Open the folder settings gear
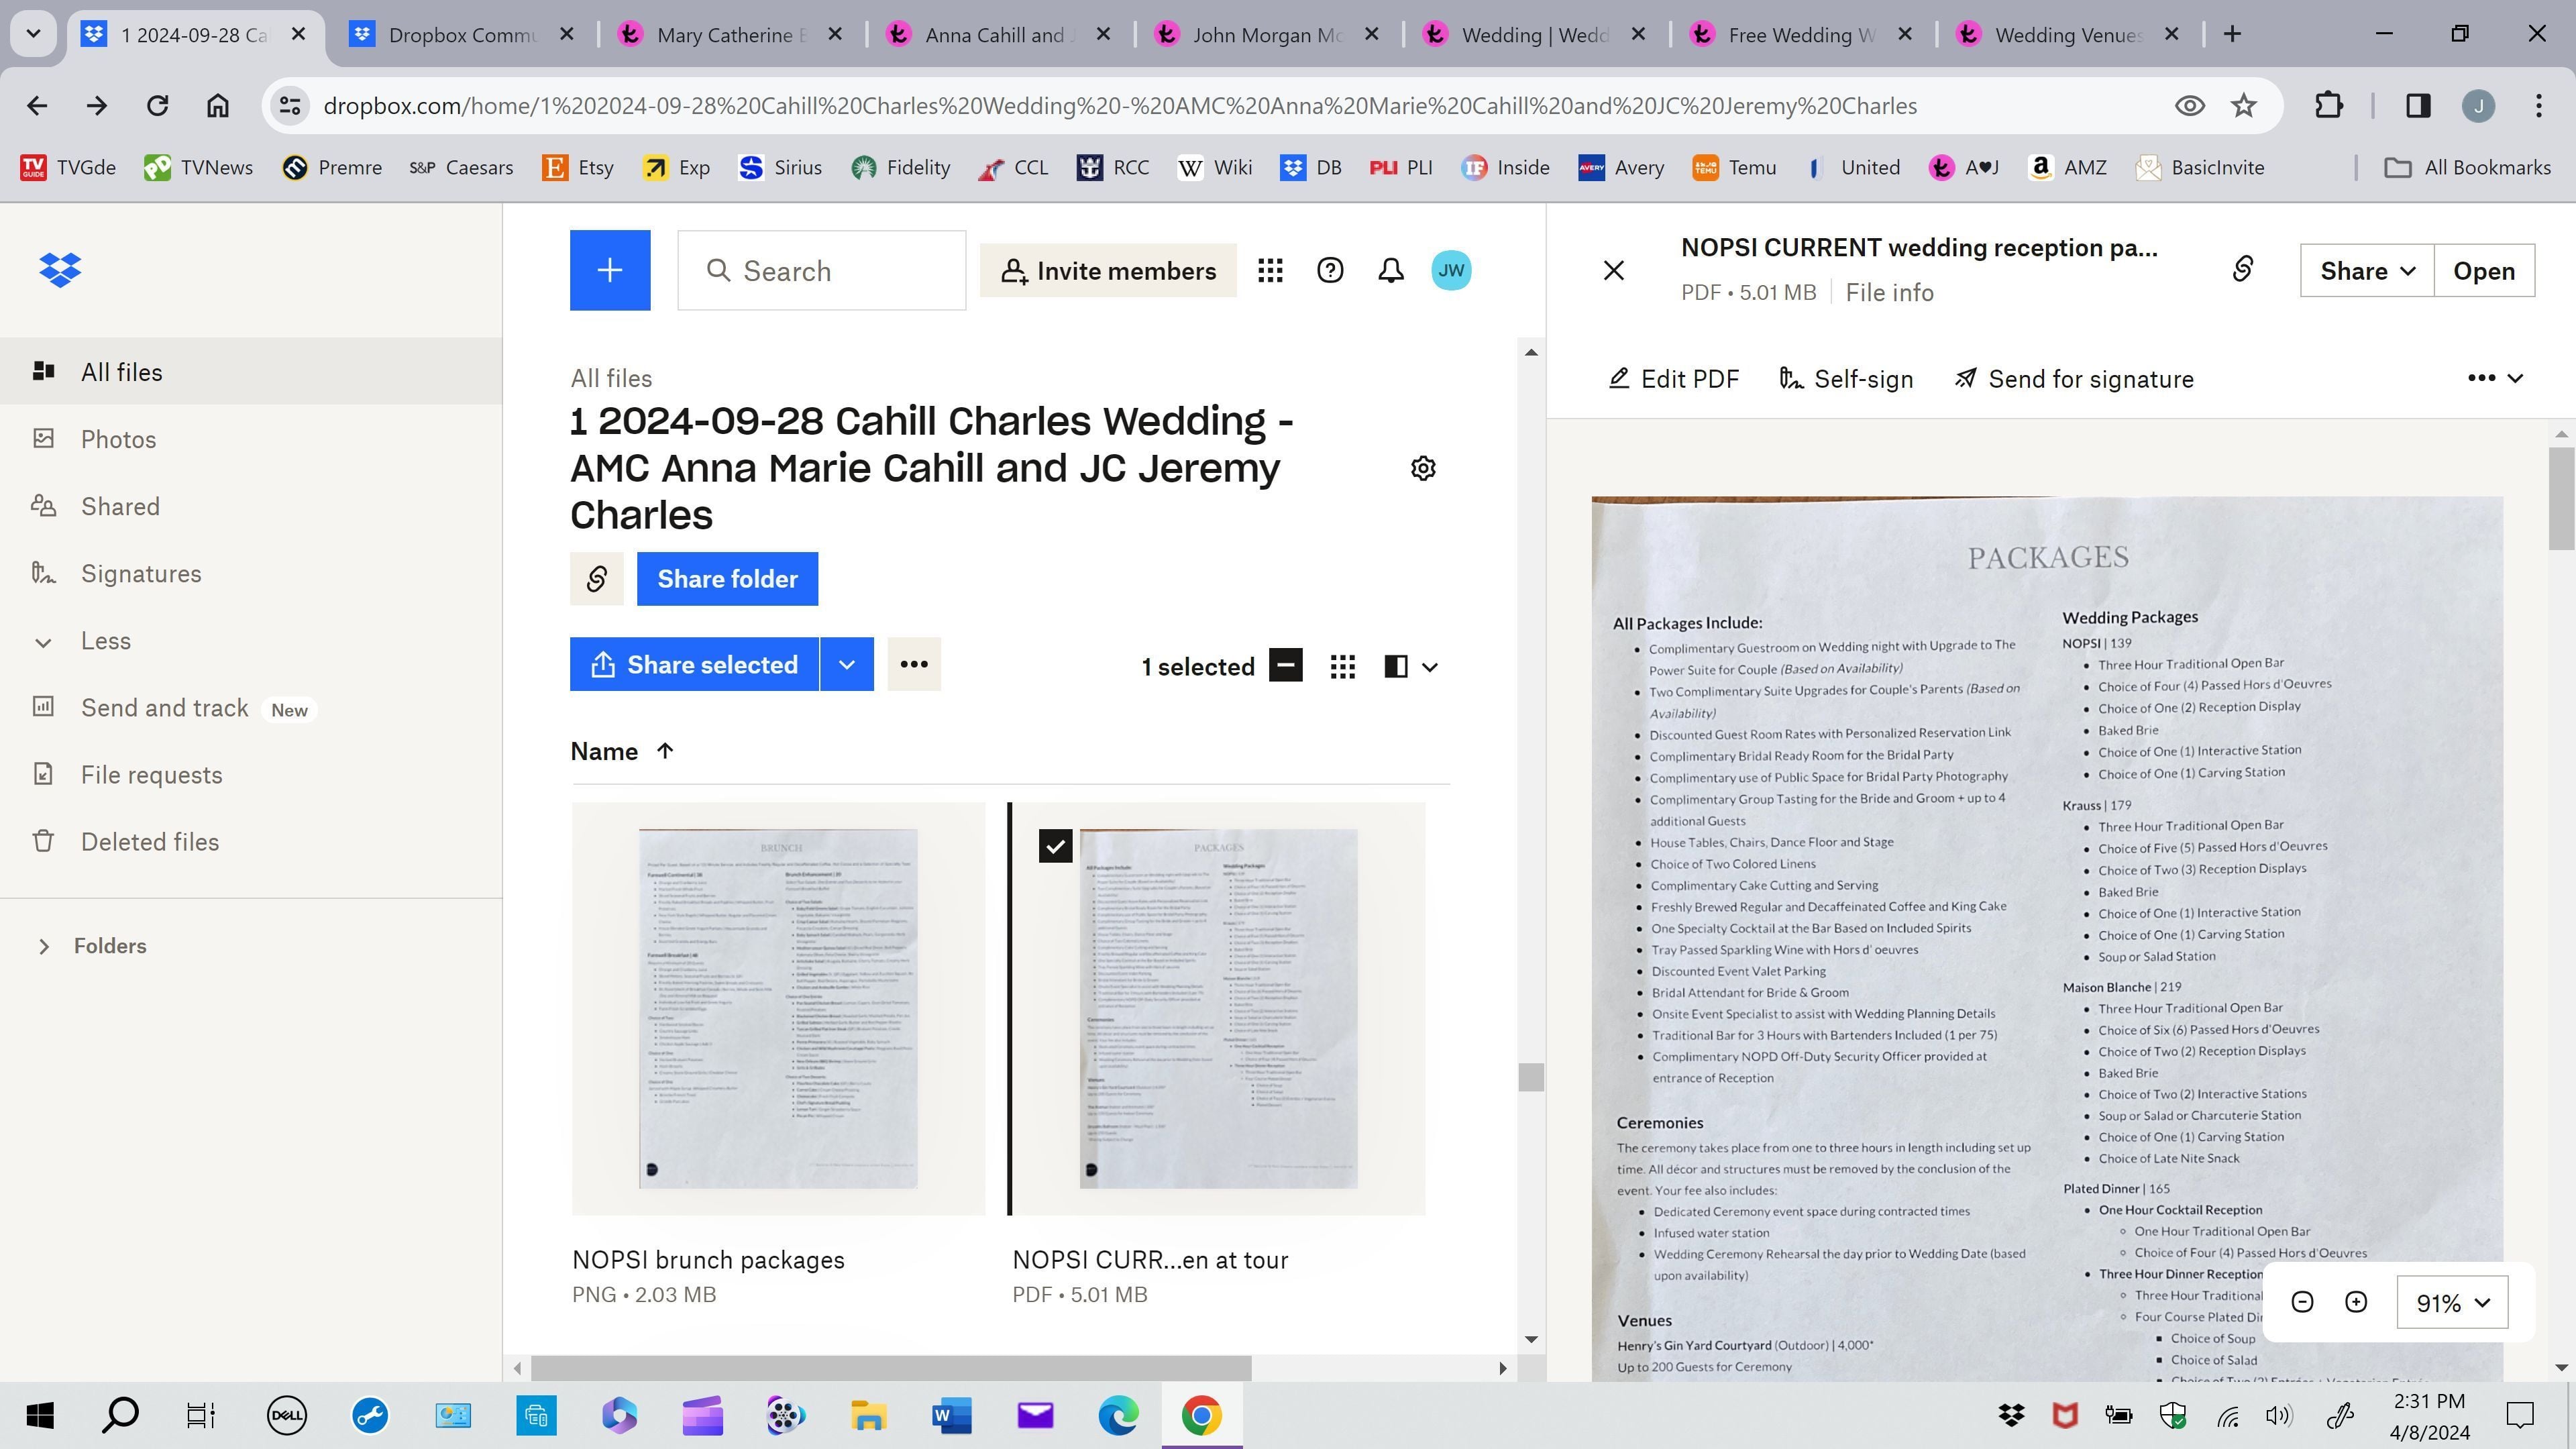The image size is (2576, 1449). pyautogui.click(x=1423, y=468)
